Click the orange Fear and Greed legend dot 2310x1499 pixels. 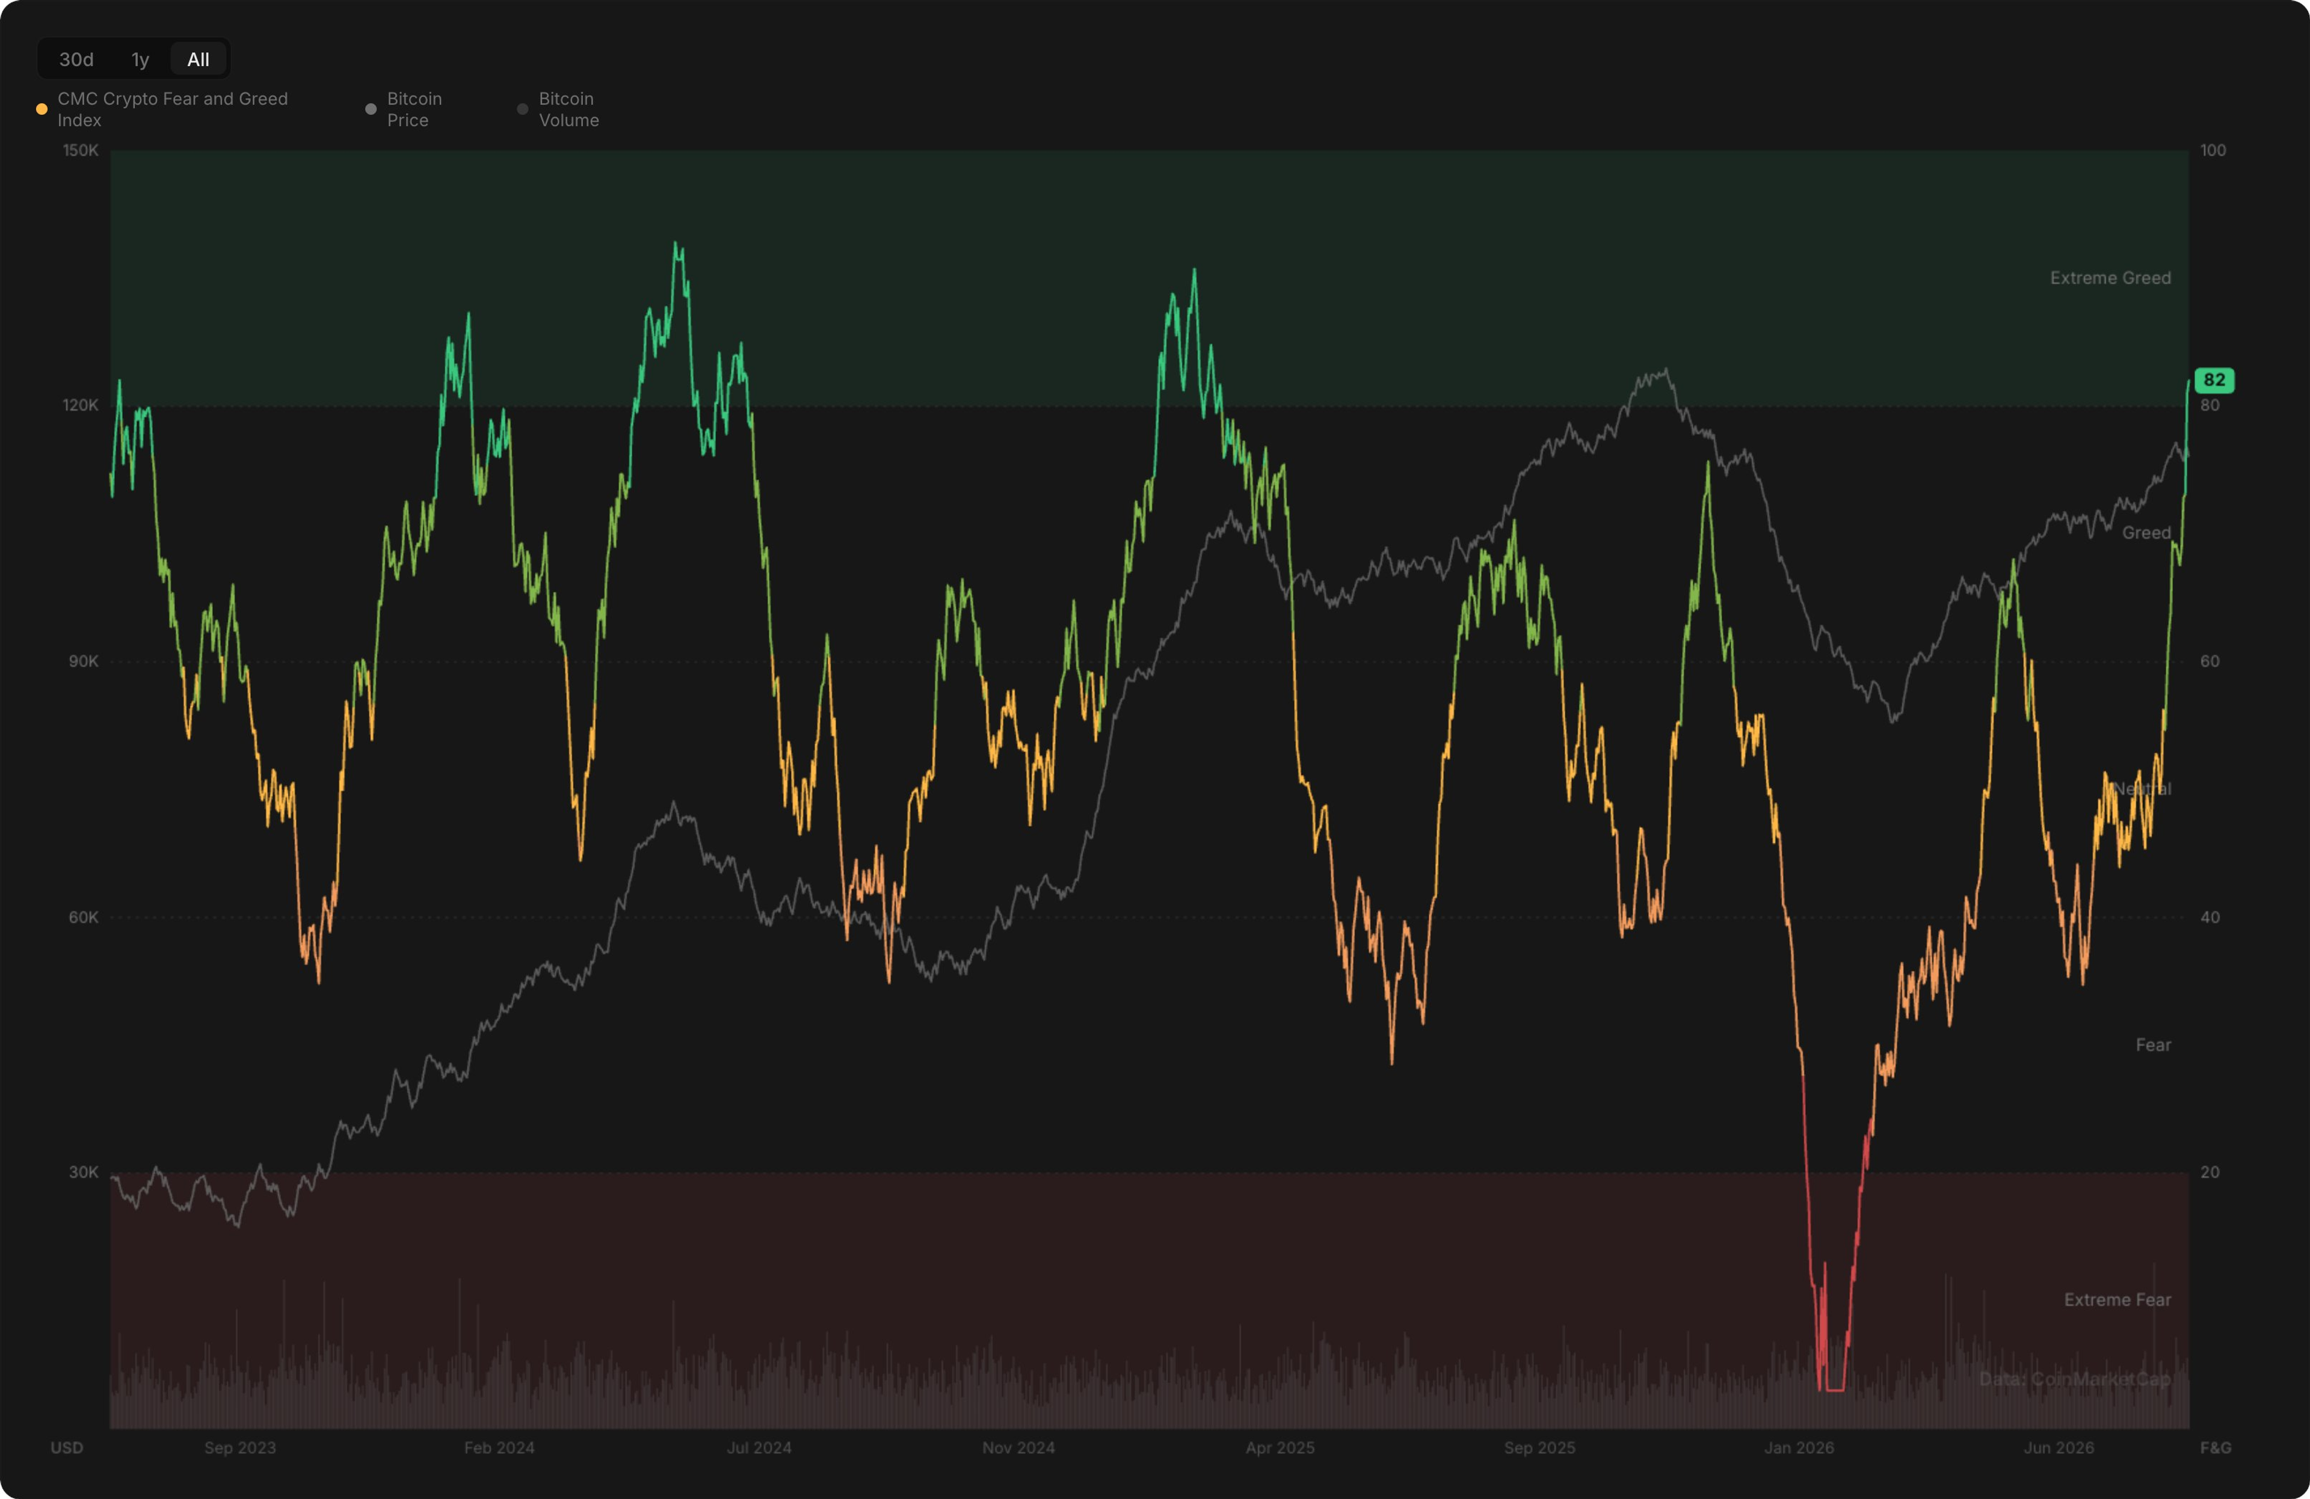42,109
